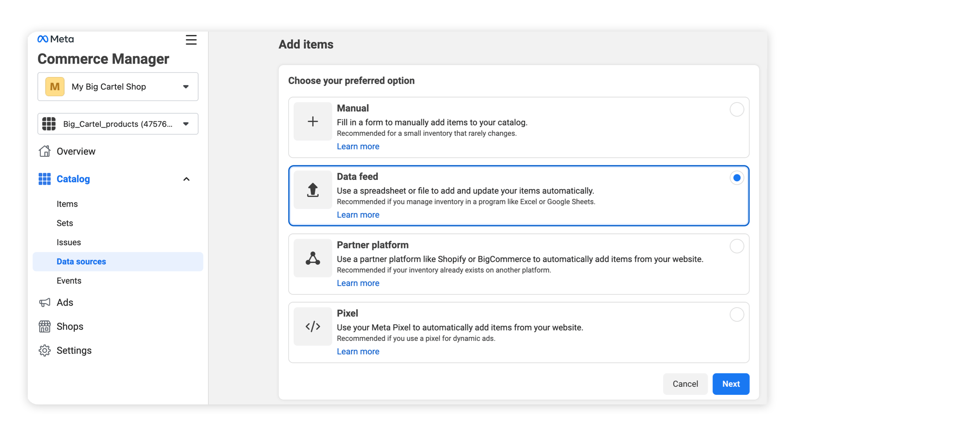
Task: Select the Pixel radio button
Action: [737, 315]
